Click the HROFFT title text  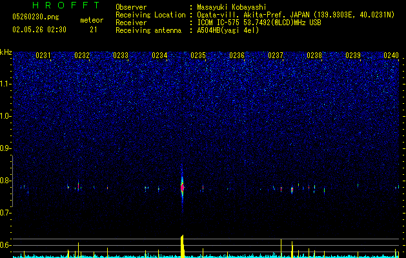pos(66,5)
